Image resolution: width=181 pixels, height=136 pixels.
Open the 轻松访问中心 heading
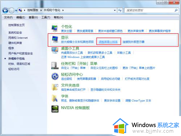click(x=72, y=74)
